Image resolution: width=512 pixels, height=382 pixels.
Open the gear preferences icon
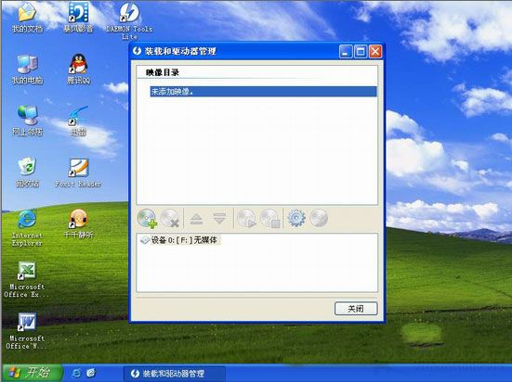coord(296,218)
